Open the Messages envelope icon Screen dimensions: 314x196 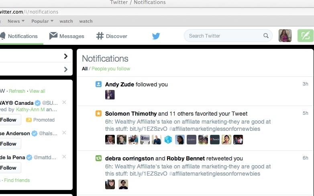click(x=53, y=36)
